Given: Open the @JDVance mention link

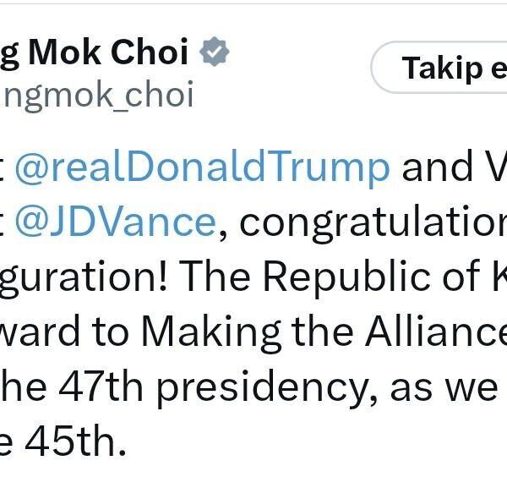Looking at the screenshot, I should pyautogui.click(x=115, y=222).
